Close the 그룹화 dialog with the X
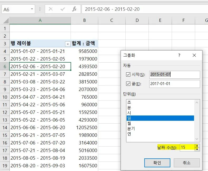 pyautogui.click(x=194, y=55)
